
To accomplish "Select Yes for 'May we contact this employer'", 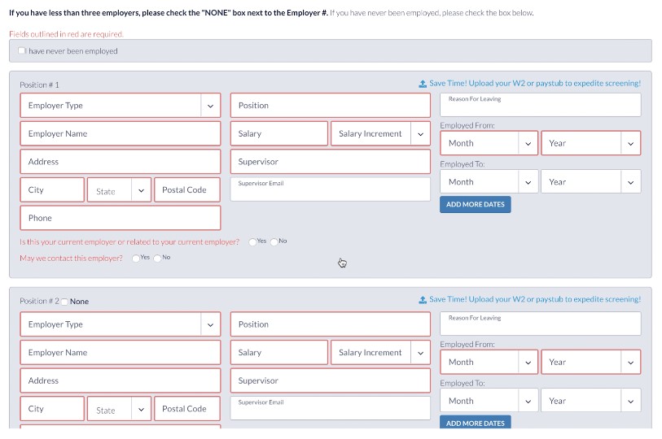I will 135,258.
